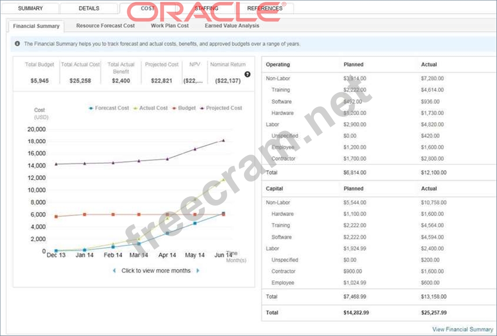Click the Operating Contractor actual value $2,800.00
497x336 pixels.
tap(432, 159)
